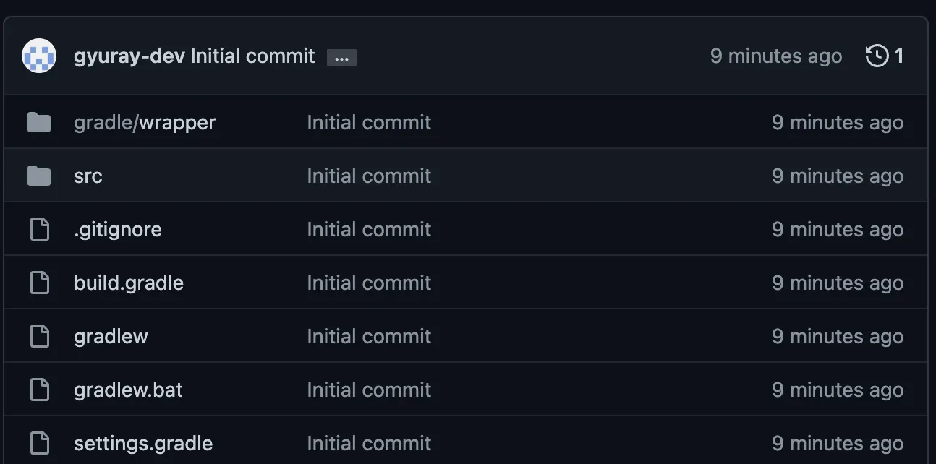Screen dimensions: 936x464
Task: Click the .gitignore file icon
Action: click(x=39, y=229)
